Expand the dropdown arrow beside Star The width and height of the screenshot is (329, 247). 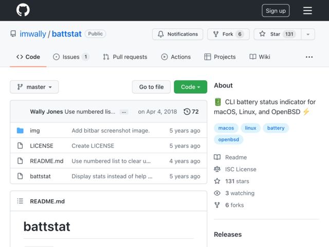pos(308,34)
